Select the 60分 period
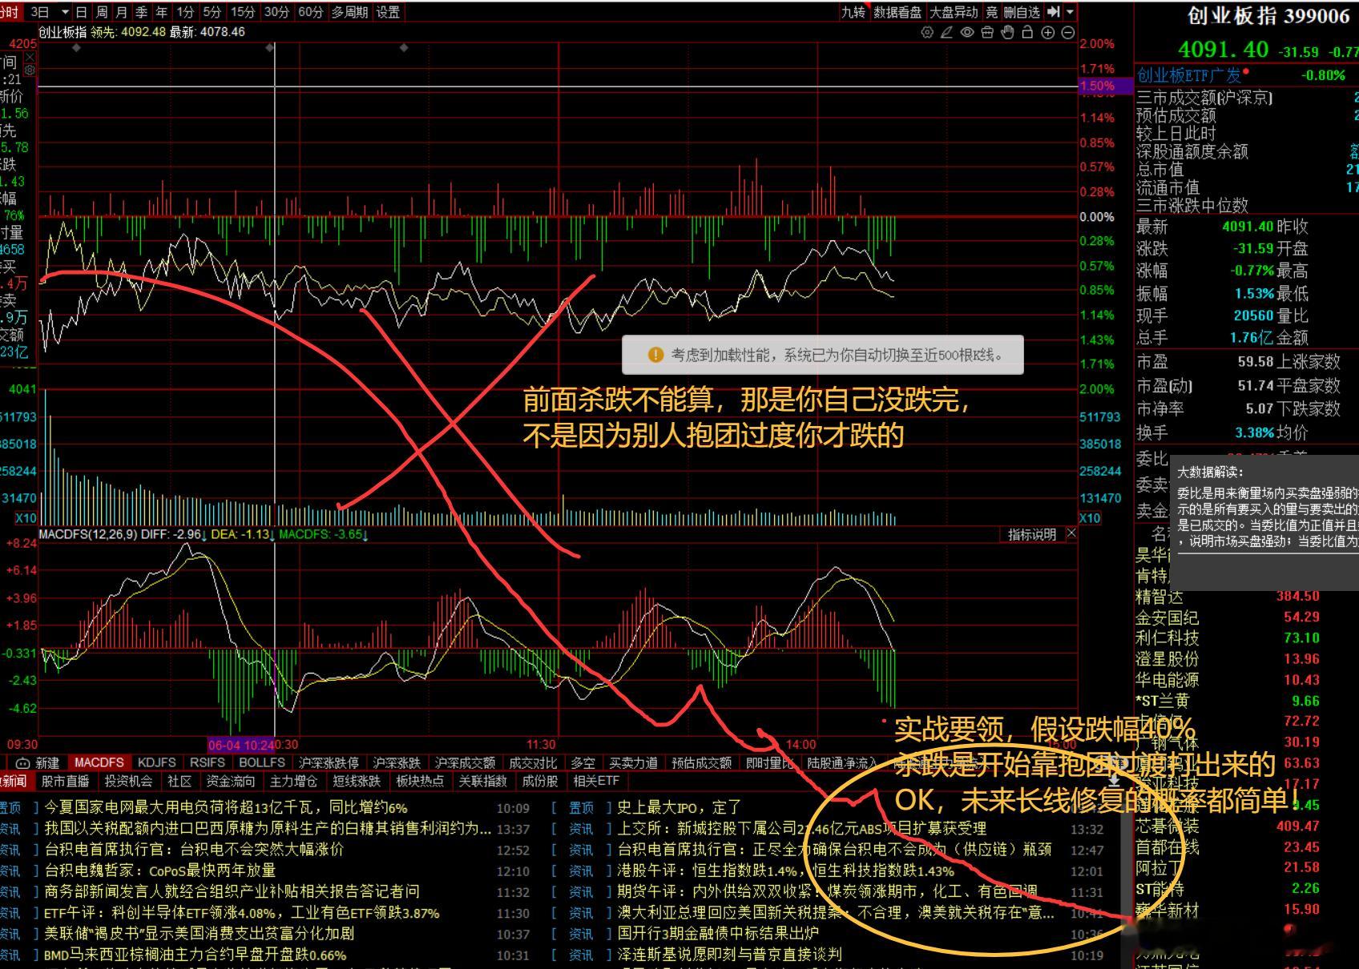 point(310,12)
